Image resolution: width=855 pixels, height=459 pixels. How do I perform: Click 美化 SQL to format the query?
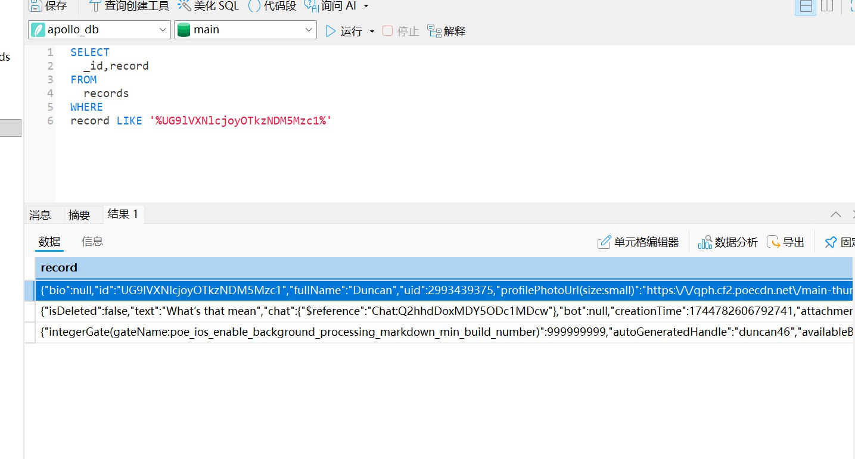coord(209,6)
